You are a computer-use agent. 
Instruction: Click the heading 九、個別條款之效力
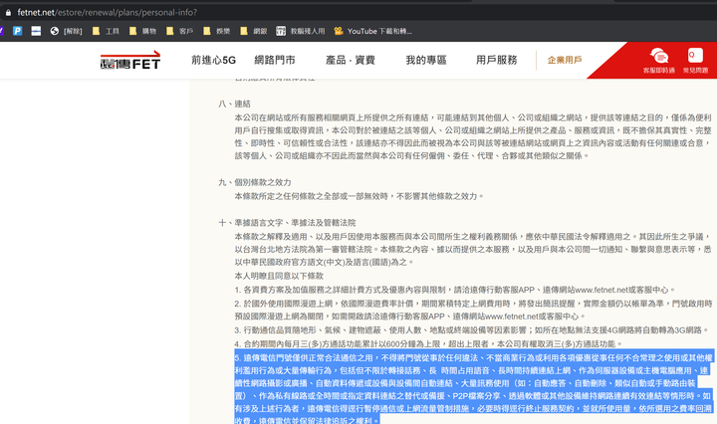255,182
